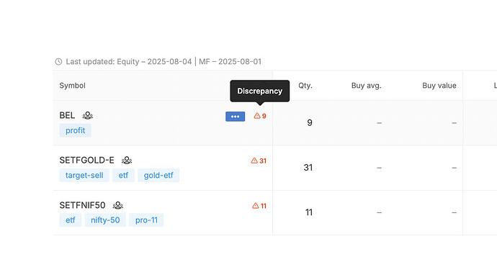The width and height of the screenshot is (497, 267).
Task: Click the family icon beside SETFGOLD-E
Action: 127,160
